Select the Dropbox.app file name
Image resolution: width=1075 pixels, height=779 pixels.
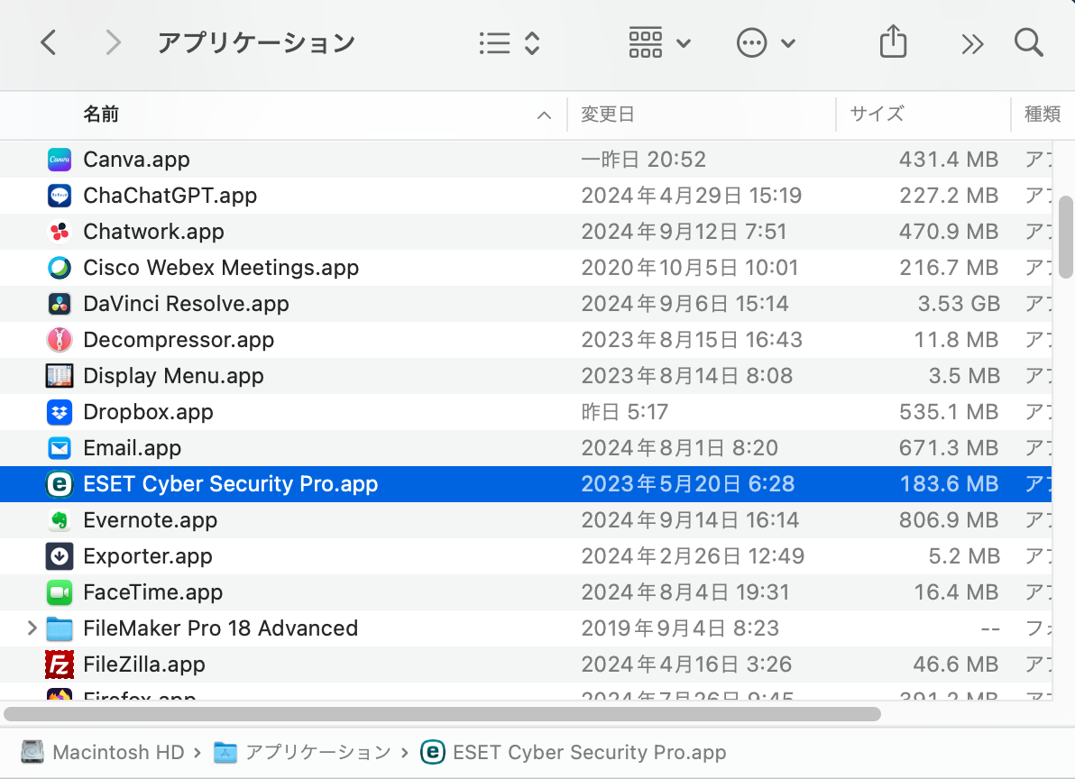click(x=148, y=412)
